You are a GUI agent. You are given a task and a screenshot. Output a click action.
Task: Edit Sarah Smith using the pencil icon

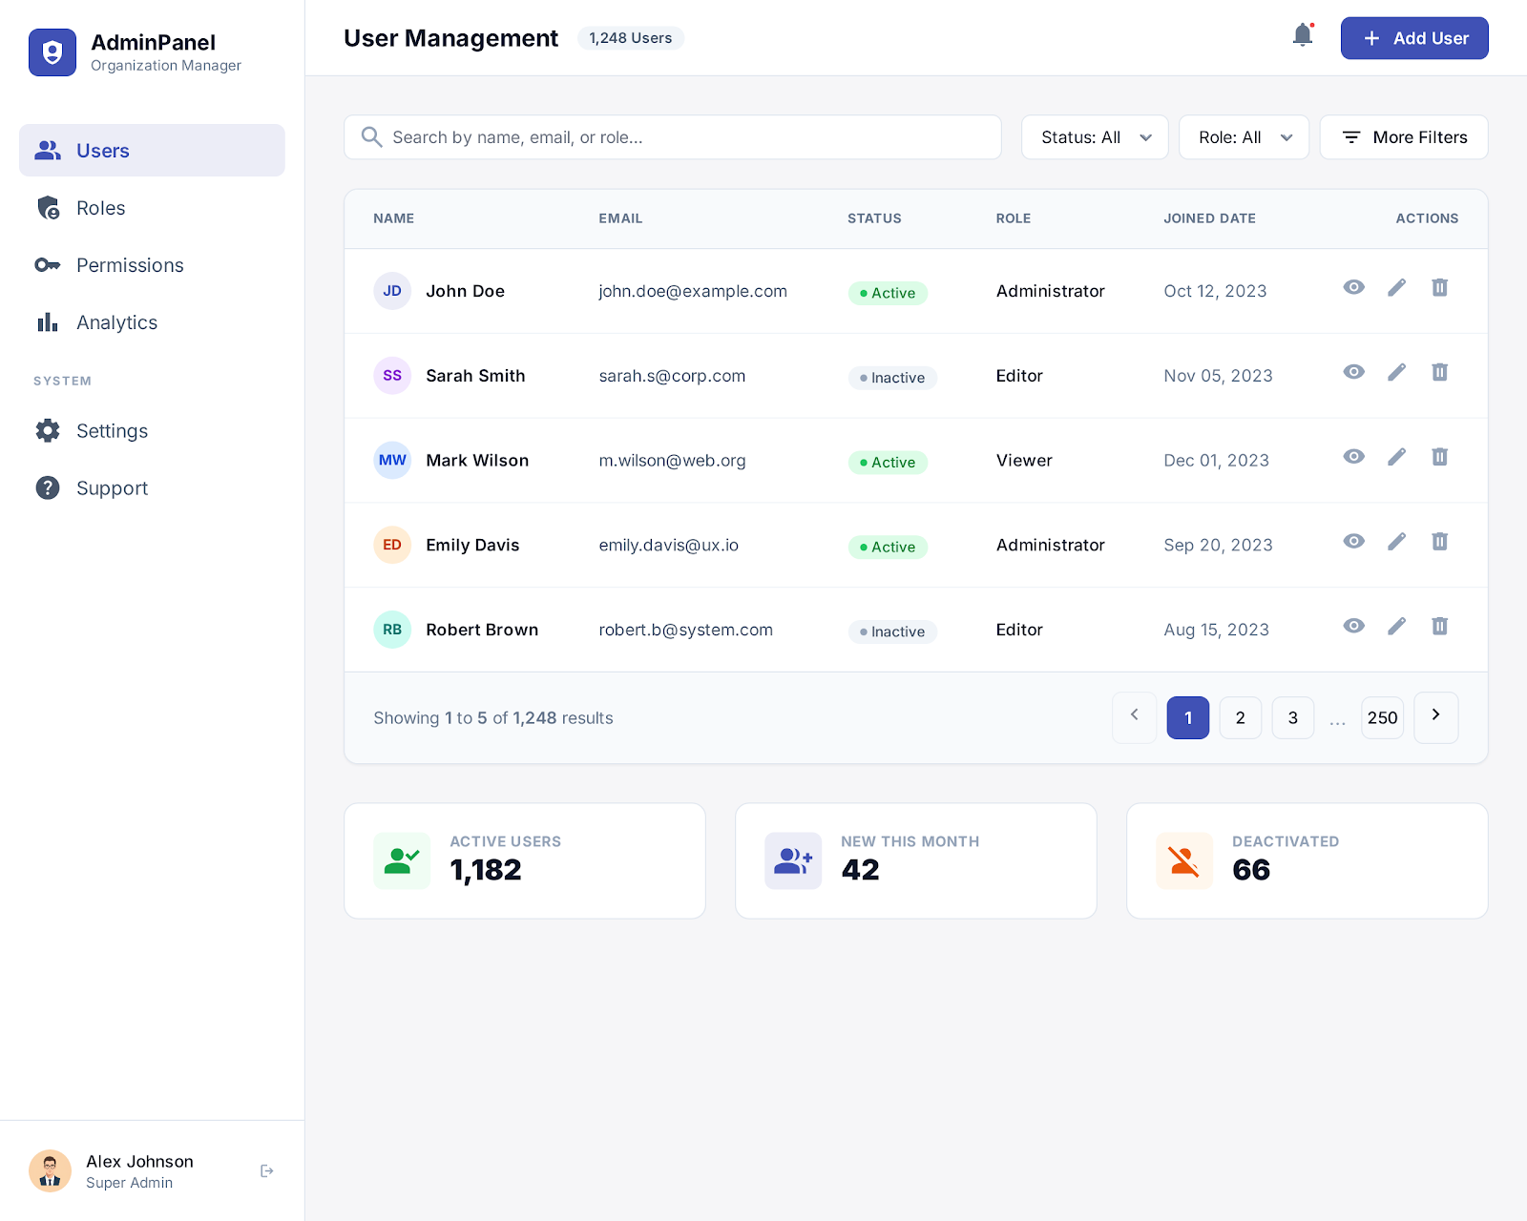coord(1396,372)
